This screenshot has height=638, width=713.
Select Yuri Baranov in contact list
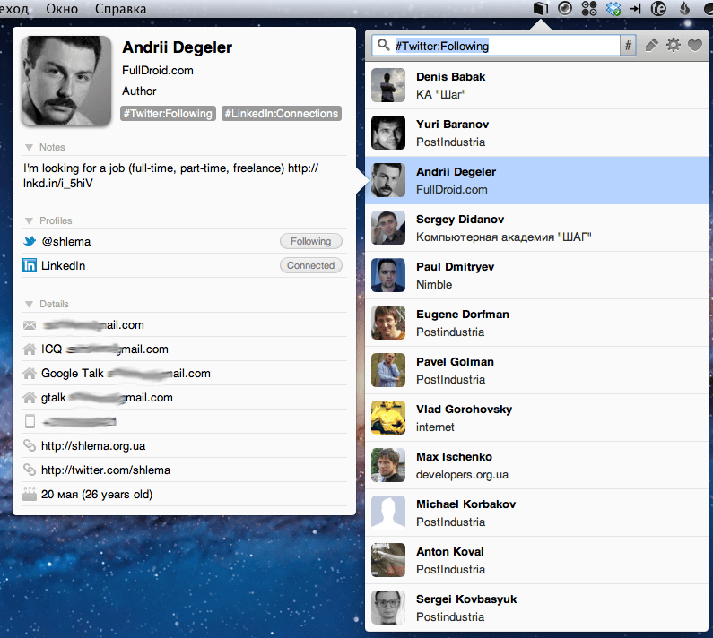pos(536,133)
